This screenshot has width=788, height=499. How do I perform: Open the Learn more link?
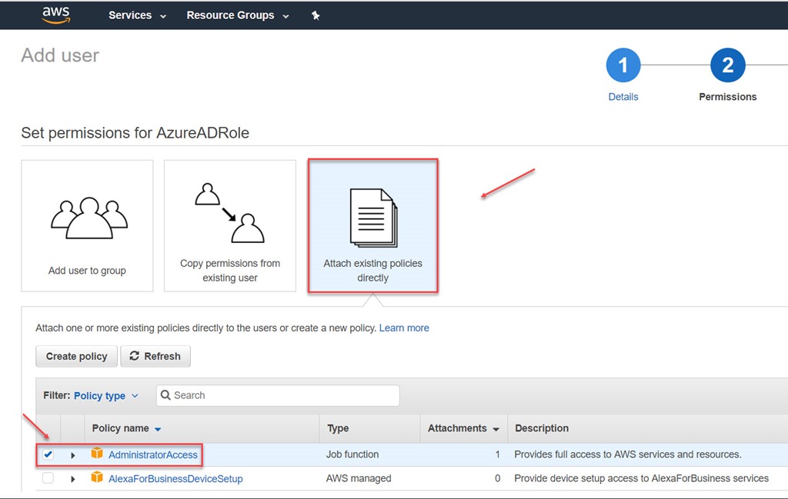coord(404,328)
